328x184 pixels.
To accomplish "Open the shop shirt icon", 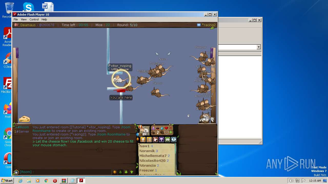I will (155, 140).
